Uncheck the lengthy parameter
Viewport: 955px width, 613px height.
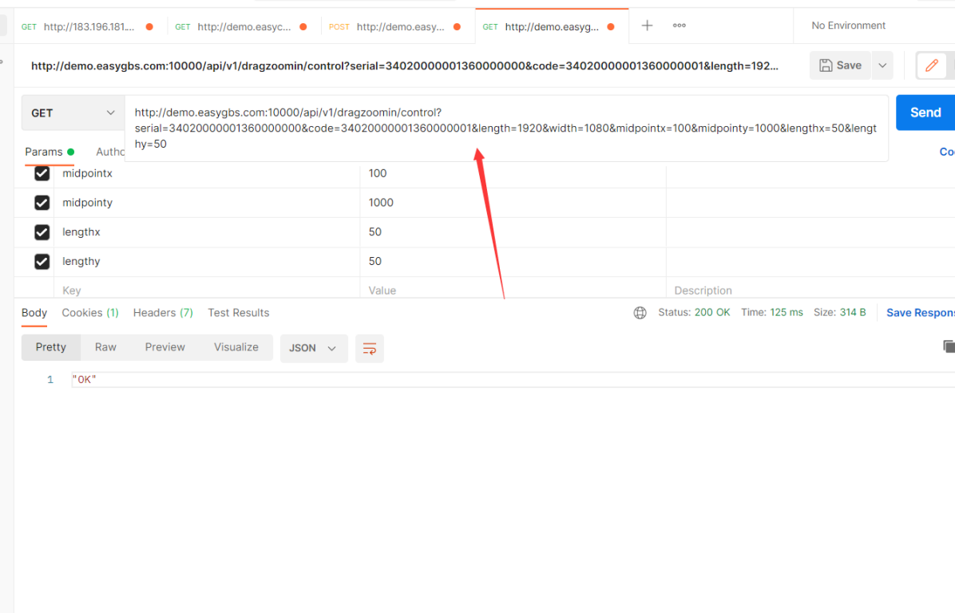point(42,261)
